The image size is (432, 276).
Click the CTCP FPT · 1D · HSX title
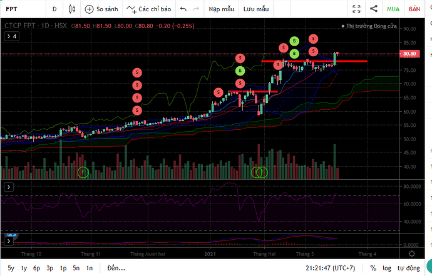(36, 26)
